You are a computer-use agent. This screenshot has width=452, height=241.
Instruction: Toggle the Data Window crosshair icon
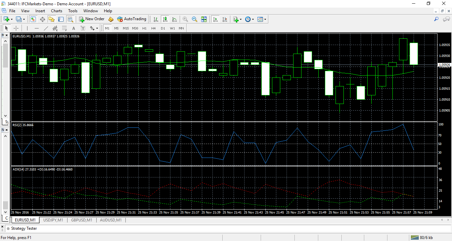pyautogui.click(x=42, y=19)
